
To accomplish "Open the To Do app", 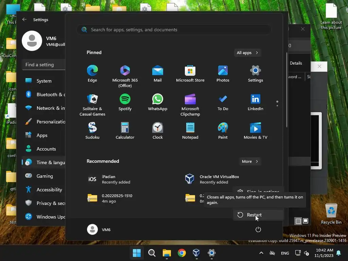I will [223, 102].
